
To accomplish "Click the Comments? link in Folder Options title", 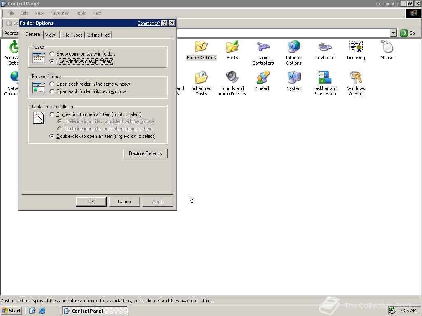I will pos(148,23).
